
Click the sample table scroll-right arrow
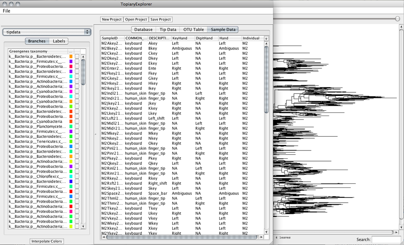(x=261, y=237)
